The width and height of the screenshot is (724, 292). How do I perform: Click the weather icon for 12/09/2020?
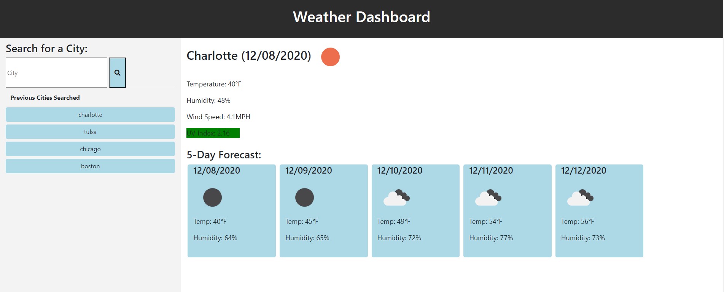coord(304,197)
